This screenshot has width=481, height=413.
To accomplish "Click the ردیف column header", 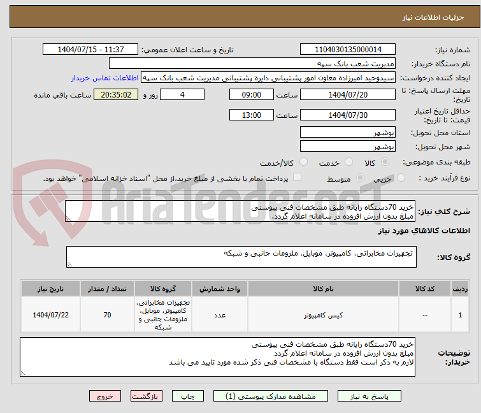I will (460, 289).
